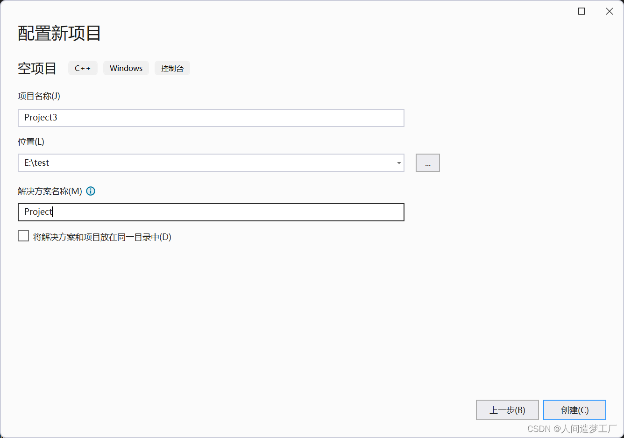Enable placing solution and project in same directory

(23, 236)
